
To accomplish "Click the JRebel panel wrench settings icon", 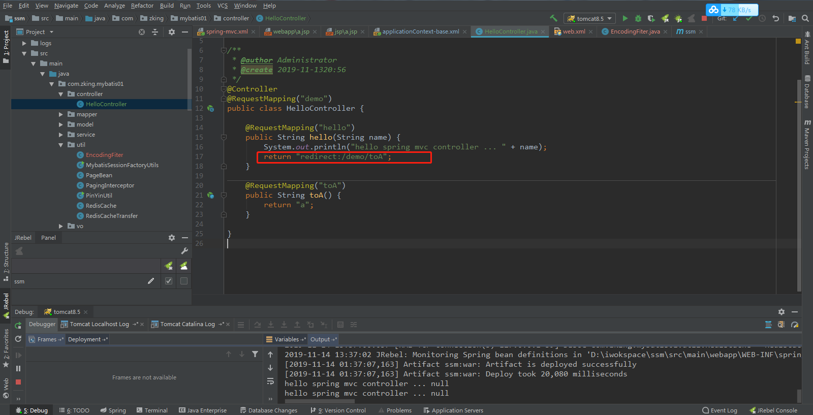I will [x=184, y=251].
